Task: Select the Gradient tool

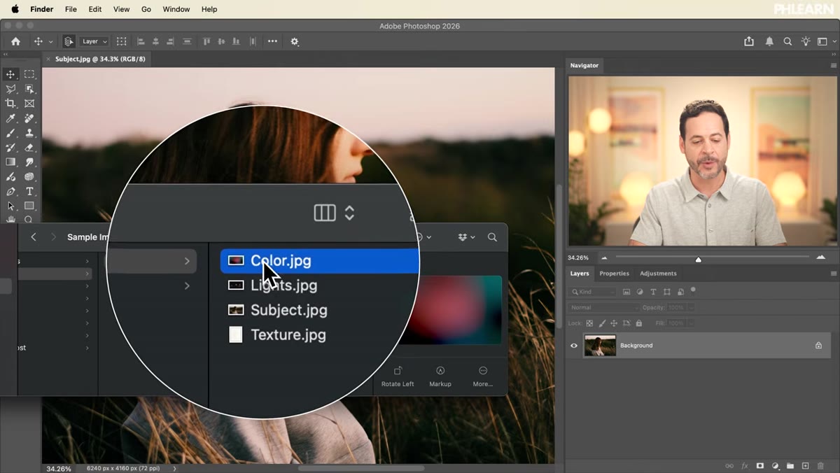Action: [10, 162]
